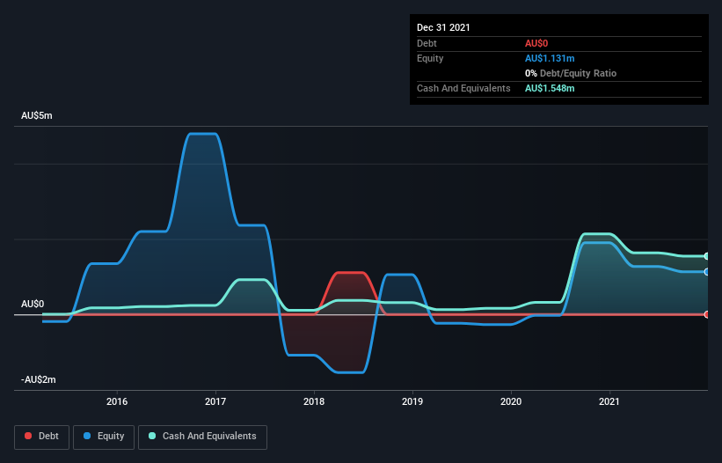Click the teal Cash legend dot
Image resolution: width=722 pixels, height=463 pixels.
[x=152, y=436]
